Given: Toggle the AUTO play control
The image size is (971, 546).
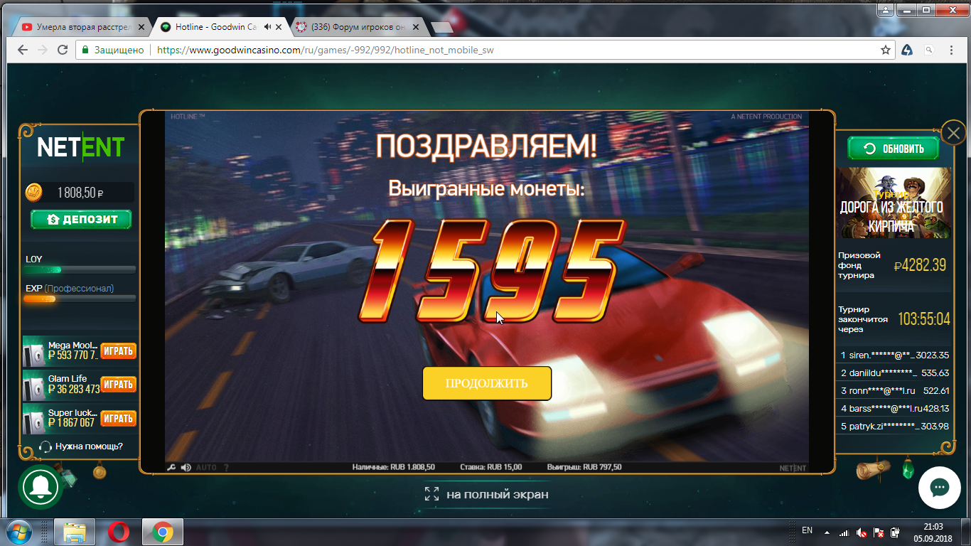Looking at the screenshot, I should tap(206, 467).
